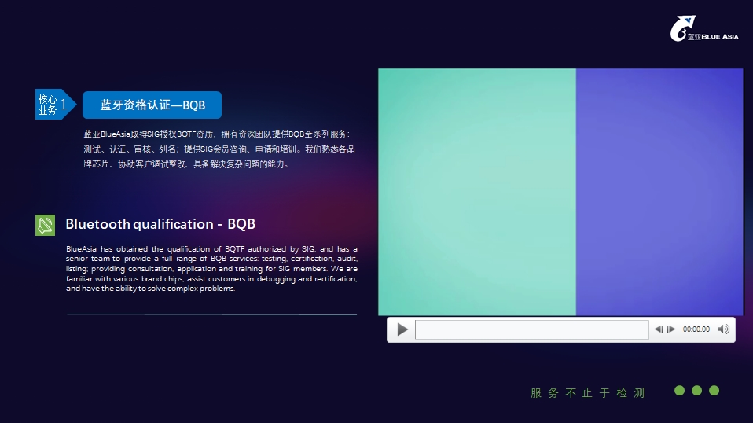Screen dimensions: 753x423
Task: Select the English BlueAsia description paragraph
Action: [211, 268]
